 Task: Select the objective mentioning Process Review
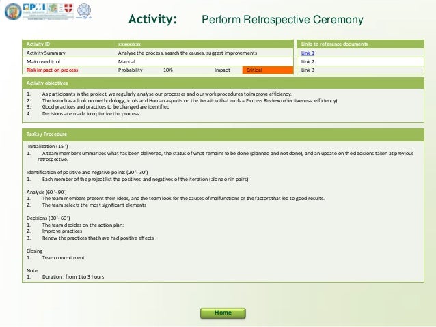[191, 100]
